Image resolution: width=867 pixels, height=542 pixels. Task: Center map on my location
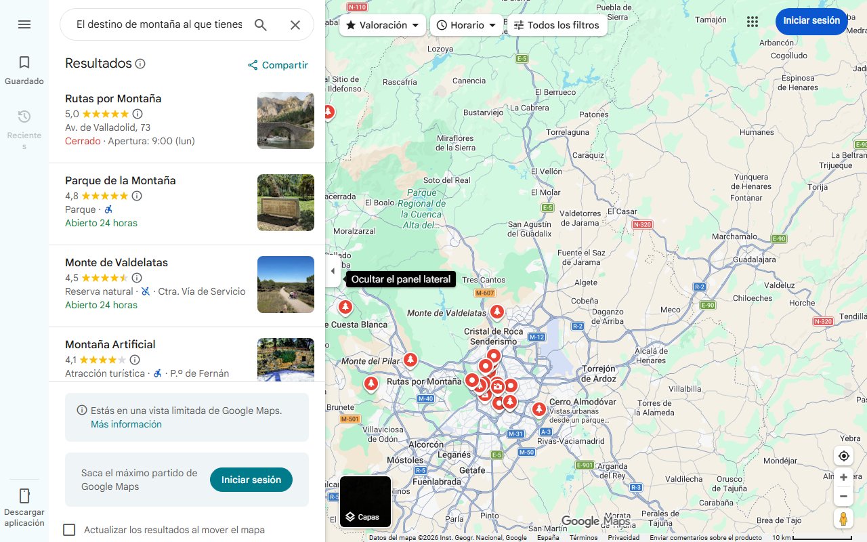click(x=843, y=456)
